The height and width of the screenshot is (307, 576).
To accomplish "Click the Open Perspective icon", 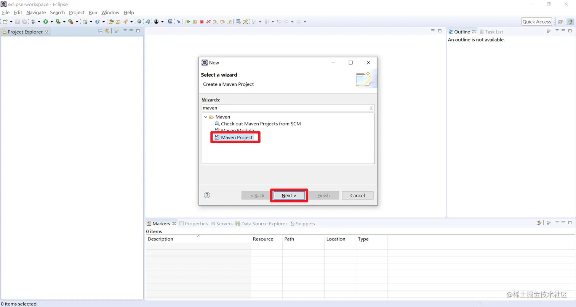I will point(560,22).
